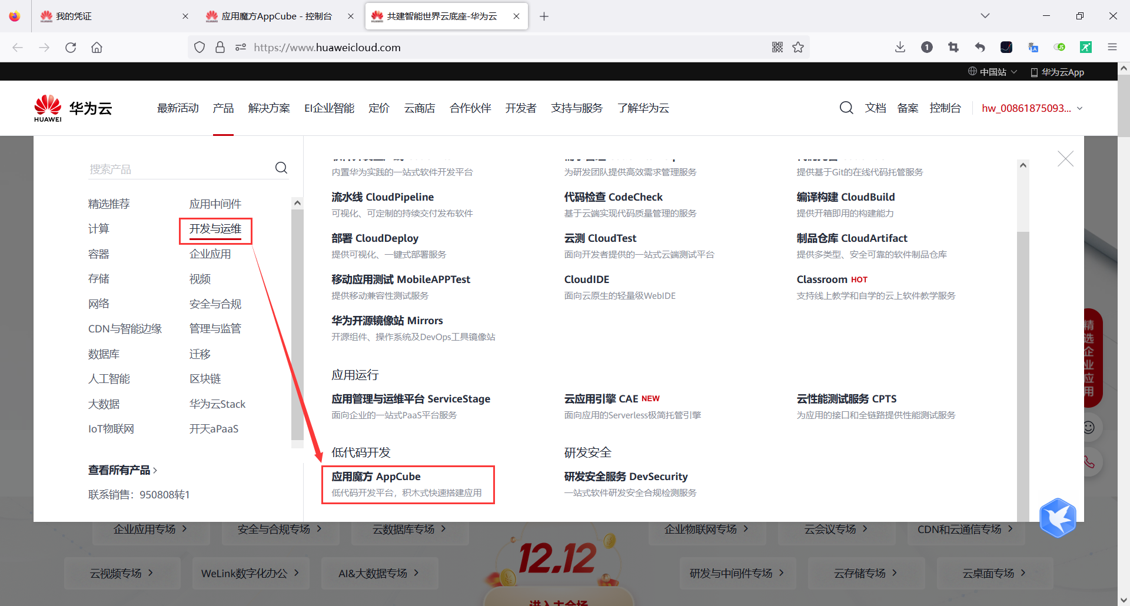Viewport: 1130px width, 606px height.
Task: Click the floating chat assistant bird icon
Action: point(1058,518)
